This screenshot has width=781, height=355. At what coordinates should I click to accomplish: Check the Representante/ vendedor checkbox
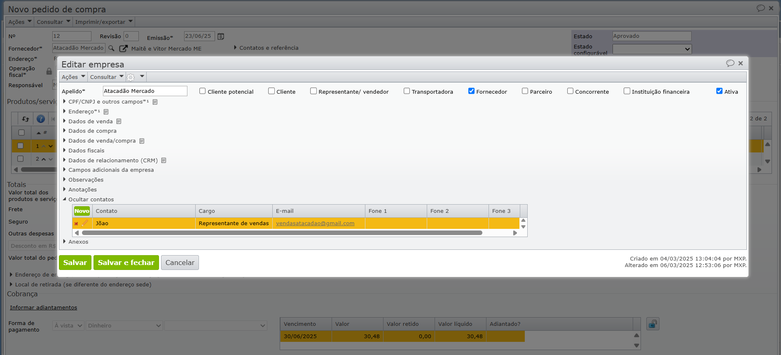tap(313, 91)
